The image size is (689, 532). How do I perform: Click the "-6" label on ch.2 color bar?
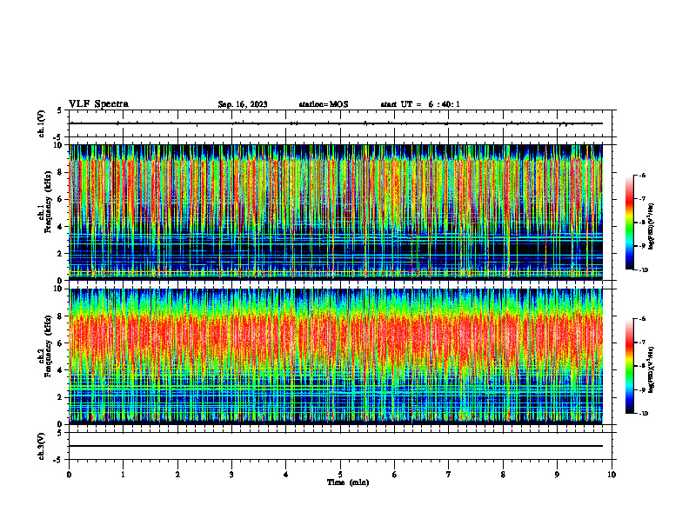coord(642,319)
